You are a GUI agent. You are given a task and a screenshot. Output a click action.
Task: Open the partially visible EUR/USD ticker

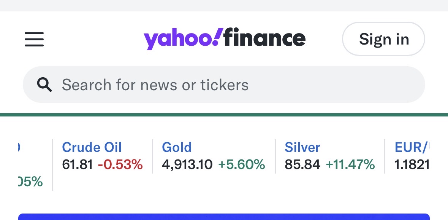412,147
